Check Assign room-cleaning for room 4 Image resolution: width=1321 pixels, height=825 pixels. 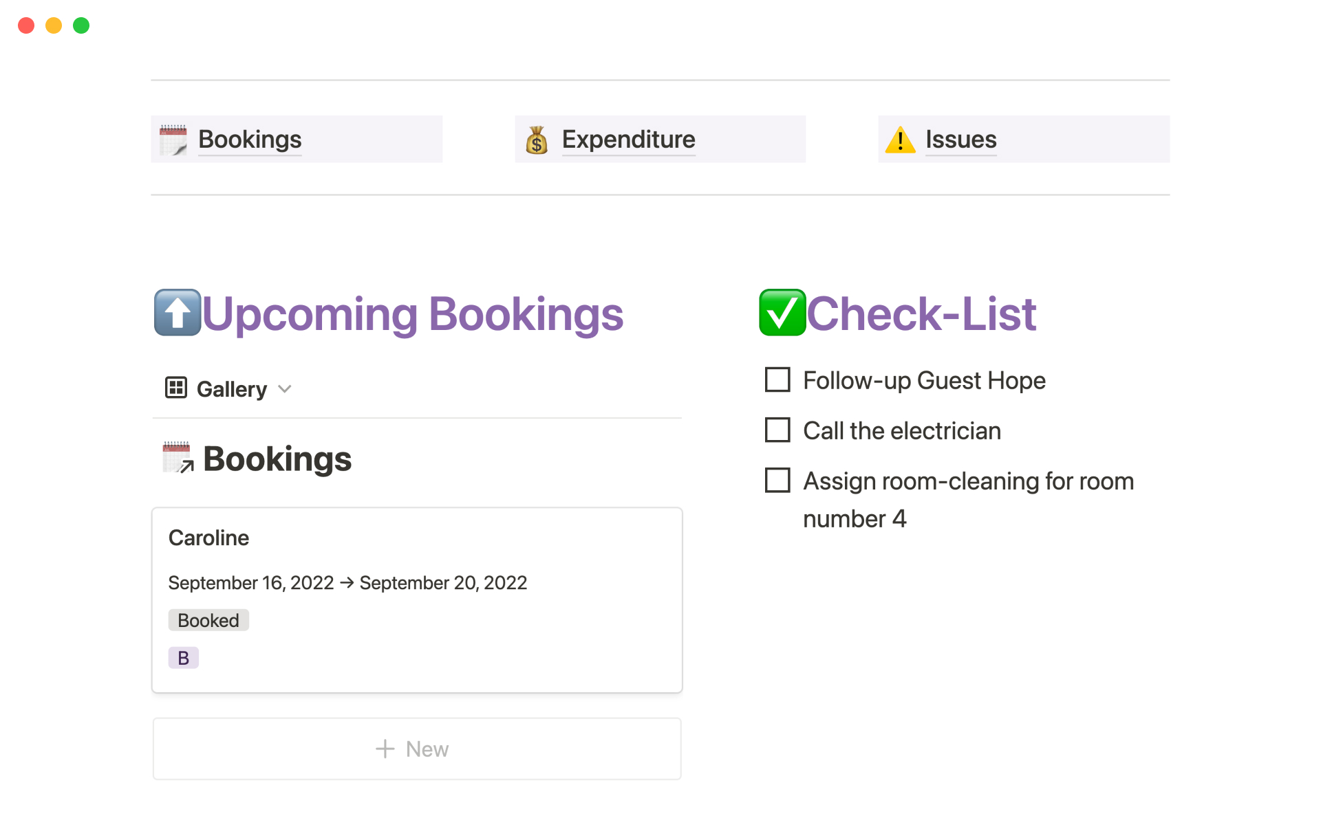pyautogui.click(x=777, y=480)
